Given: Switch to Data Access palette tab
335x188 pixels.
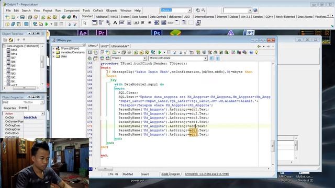Looking at the screenshot, I should (x=139, y=17).
